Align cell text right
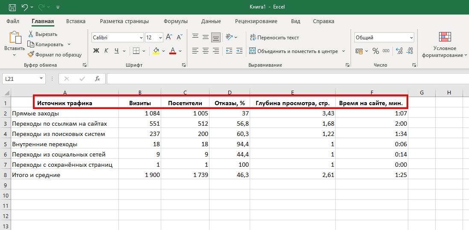The width and height of the screenshot is (469, 230). point(215,51)
